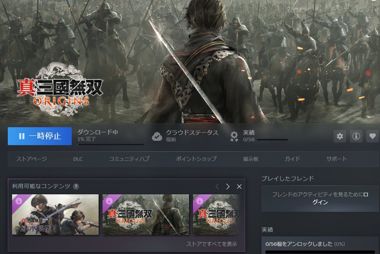The image size is (380, 254).
Task: Open the 夢幻の四英傑 DLC thumbnail
Action: click(55, 215)
